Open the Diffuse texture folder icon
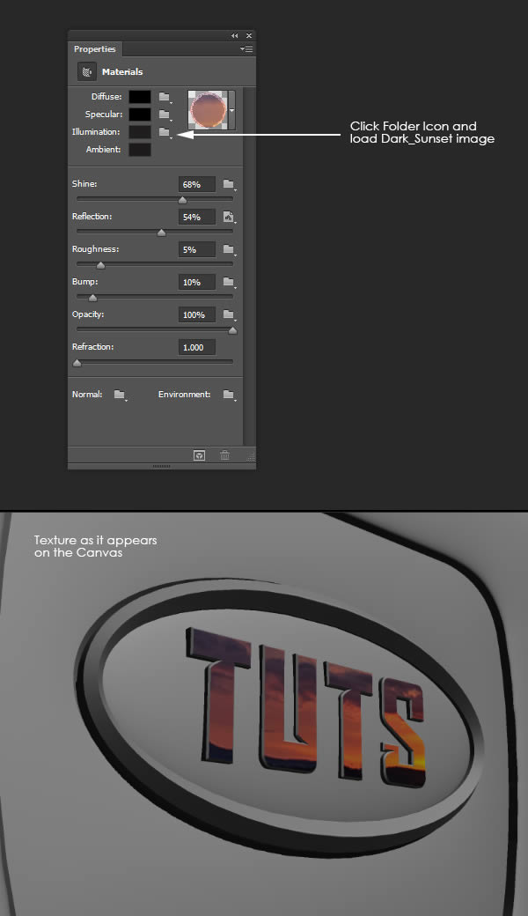 coord(165,97)
